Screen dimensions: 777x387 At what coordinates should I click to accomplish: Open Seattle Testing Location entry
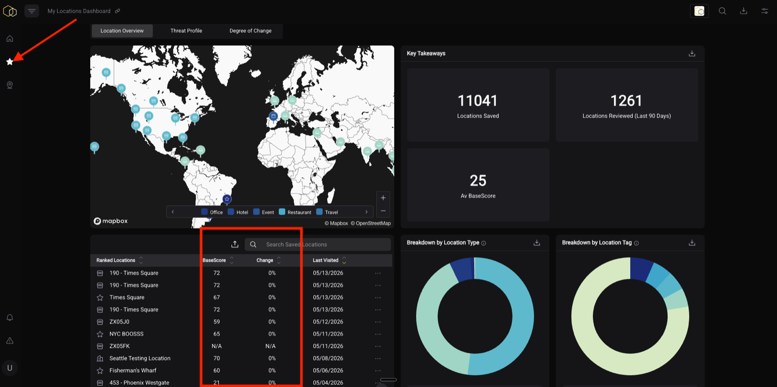(x=140, y=358)
